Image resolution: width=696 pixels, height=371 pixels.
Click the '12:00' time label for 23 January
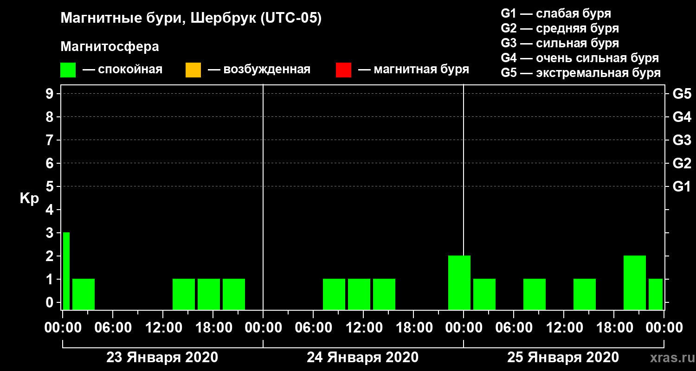pyautogui.click(x=163, y=327)
